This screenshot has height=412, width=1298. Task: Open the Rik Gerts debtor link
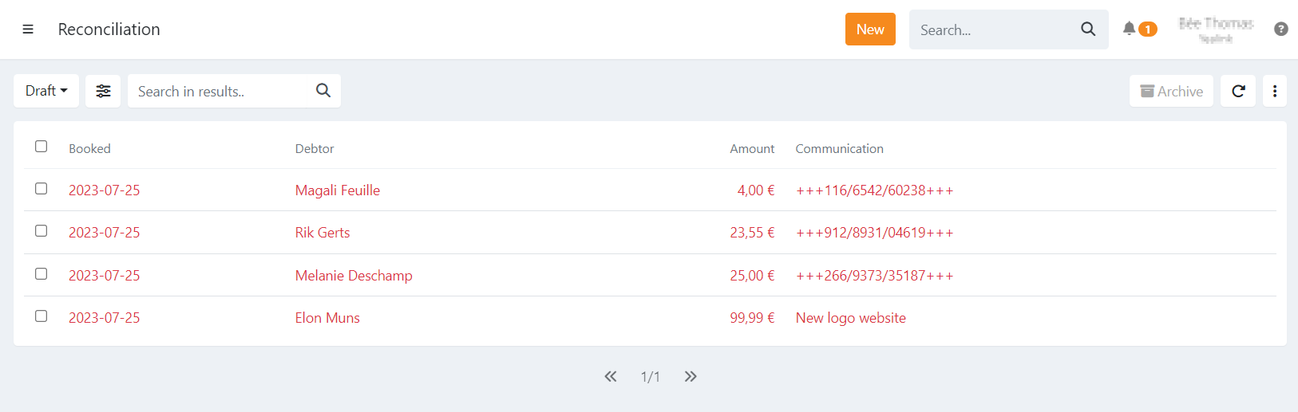(x=323, y=233)
